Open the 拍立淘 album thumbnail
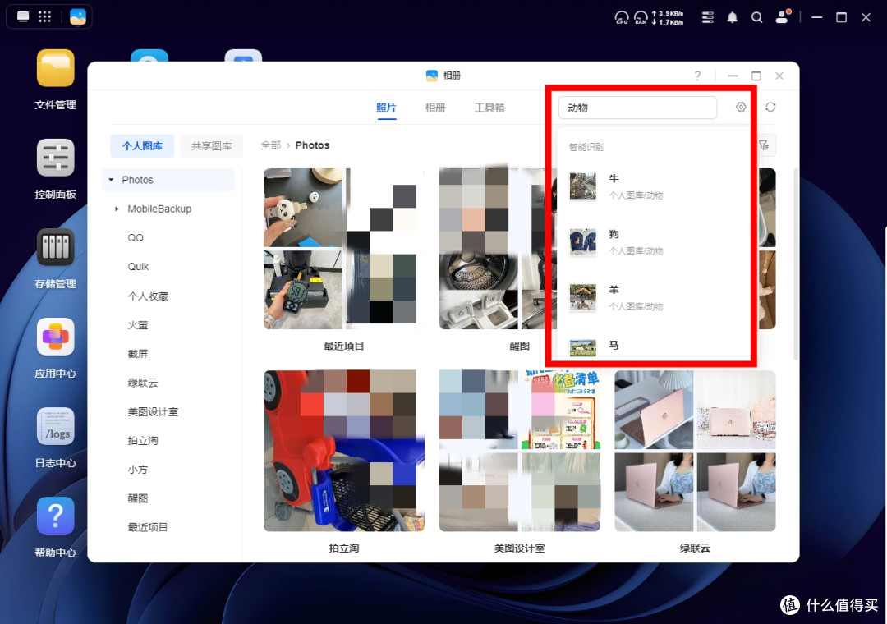 click(344, 451)
